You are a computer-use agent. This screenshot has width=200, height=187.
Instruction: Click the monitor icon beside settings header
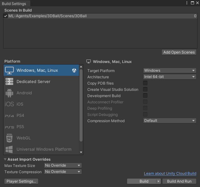[x=89, y=61]
